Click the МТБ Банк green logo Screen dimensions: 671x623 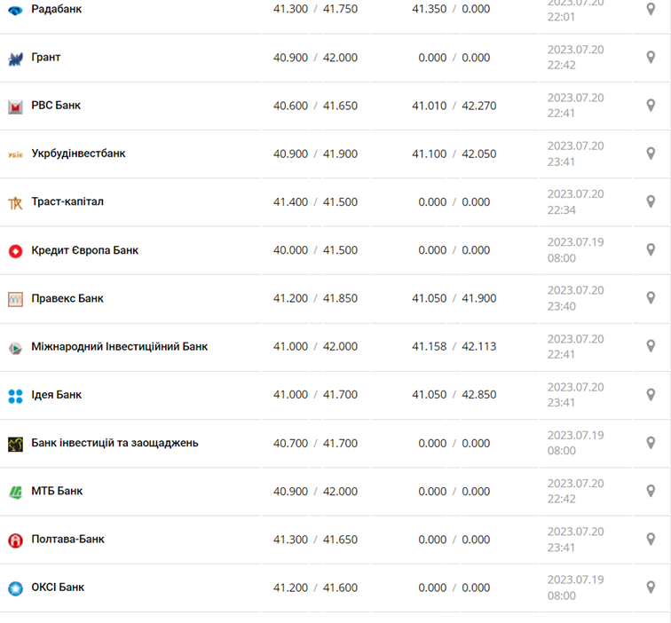pyautogui.click(x=15, y=492)
